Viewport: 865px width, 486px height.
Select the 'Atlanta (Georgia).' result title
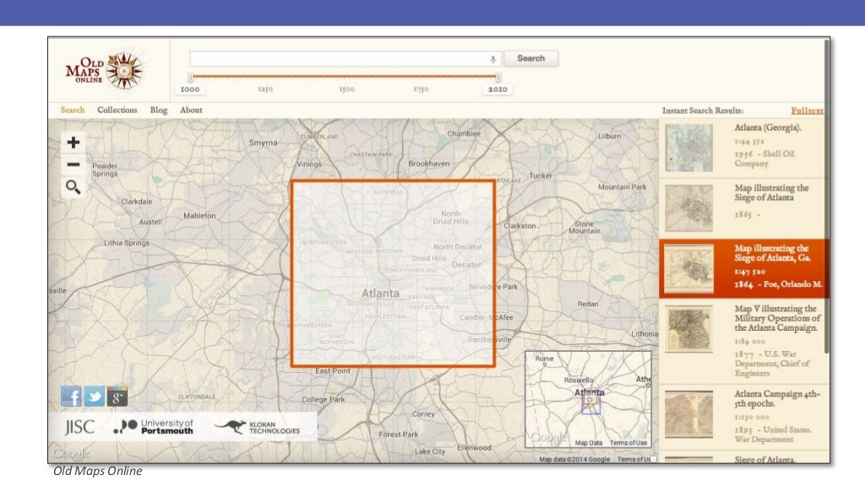click(767, 128)
